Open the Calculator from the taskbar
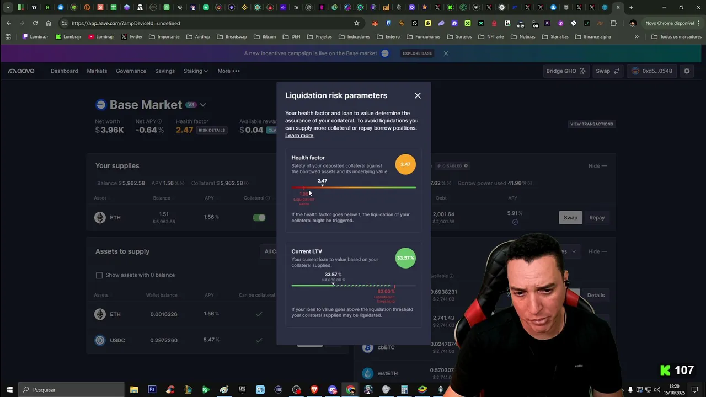 tap(404, 390)
